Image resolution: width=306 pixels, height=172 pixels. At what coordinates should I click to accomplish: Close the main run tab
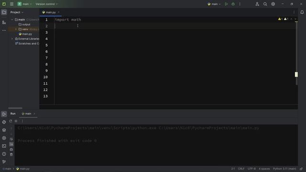tap(34, 114)
